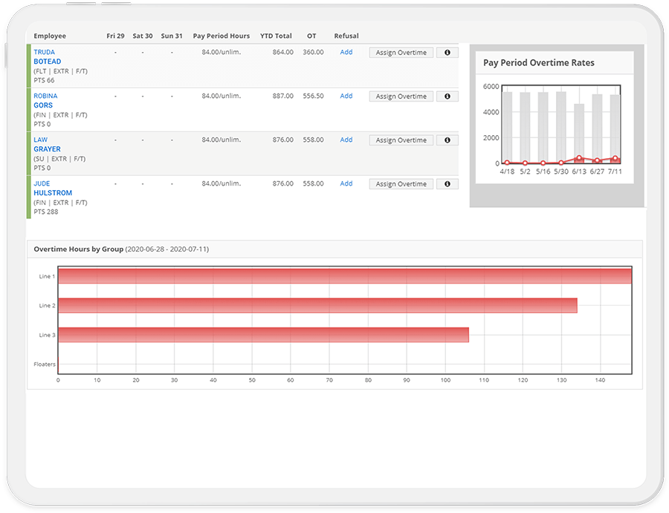The width and height of the screenshot is (669, 513).
Task: Click OT value 556.50
Action: click(x=313, y=96)
